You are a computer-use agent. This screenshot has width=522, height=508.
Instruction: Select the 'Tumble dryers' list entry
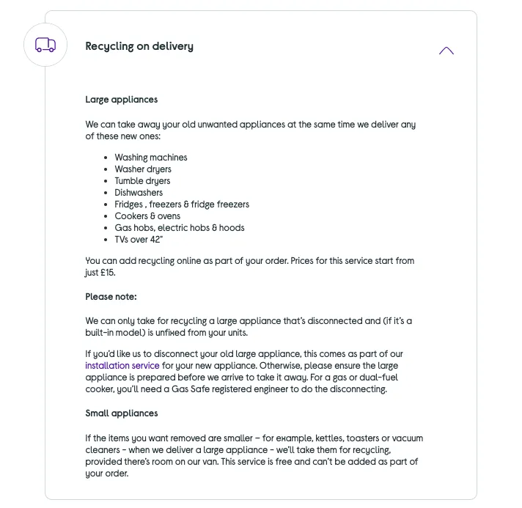(142, 181)
